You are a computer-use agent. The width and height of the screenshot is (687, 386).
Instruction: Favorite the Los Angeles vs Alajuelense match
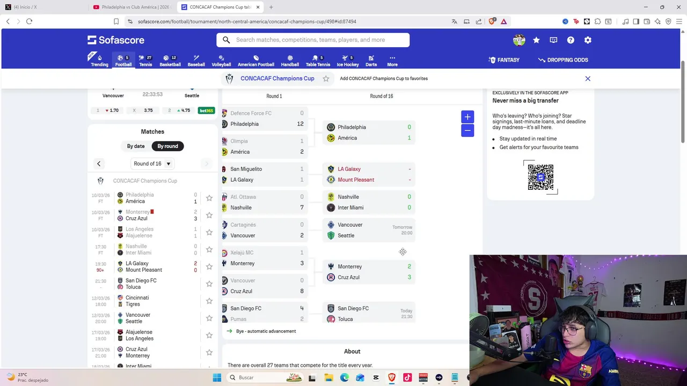pyautogui.click(x=209, y=232)
